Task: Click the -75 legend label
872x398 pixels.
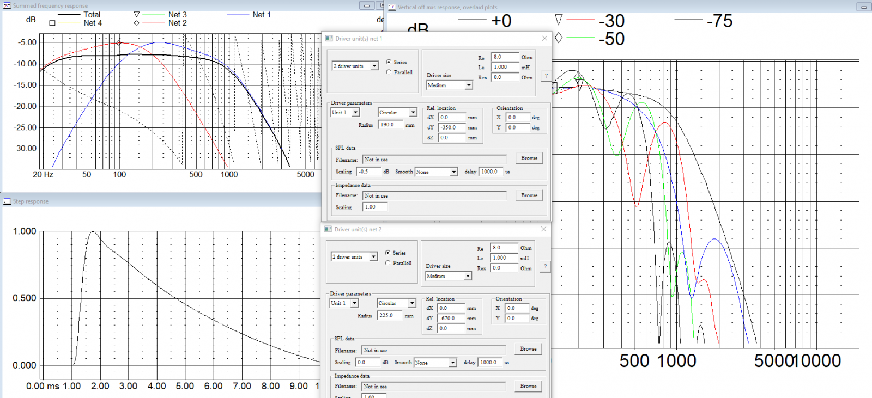Action: pyautogui.click(x=719, y=21)
